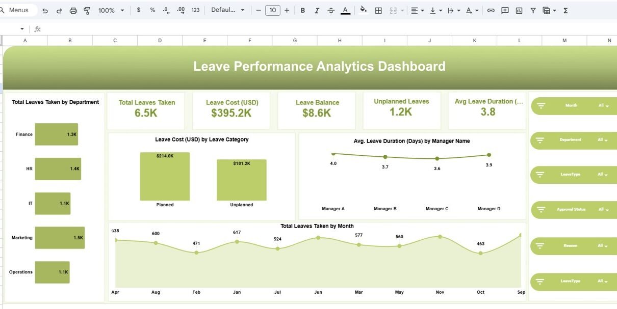
Task: Select the paint format tool
Action: 87,10
